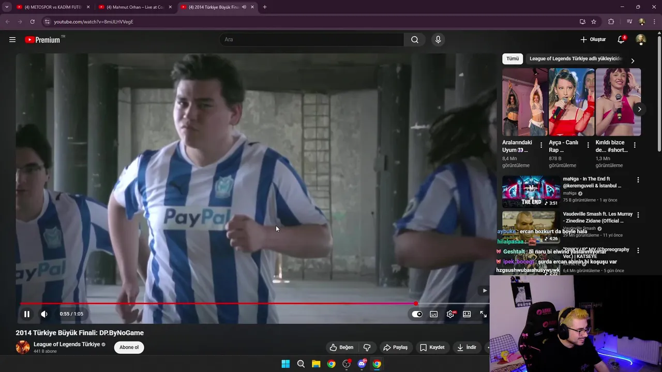Open options for Aralarındaki Uyum short

click(x=541, y=145)
